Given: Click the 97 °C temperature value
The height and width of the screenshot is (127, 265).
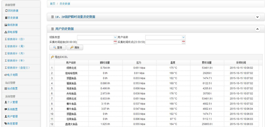Looking at the screenshot, I should tap(173, 119).
